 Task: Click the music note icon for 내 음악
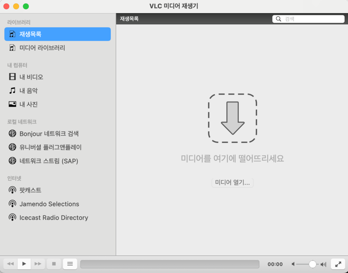tap(12, 90)
